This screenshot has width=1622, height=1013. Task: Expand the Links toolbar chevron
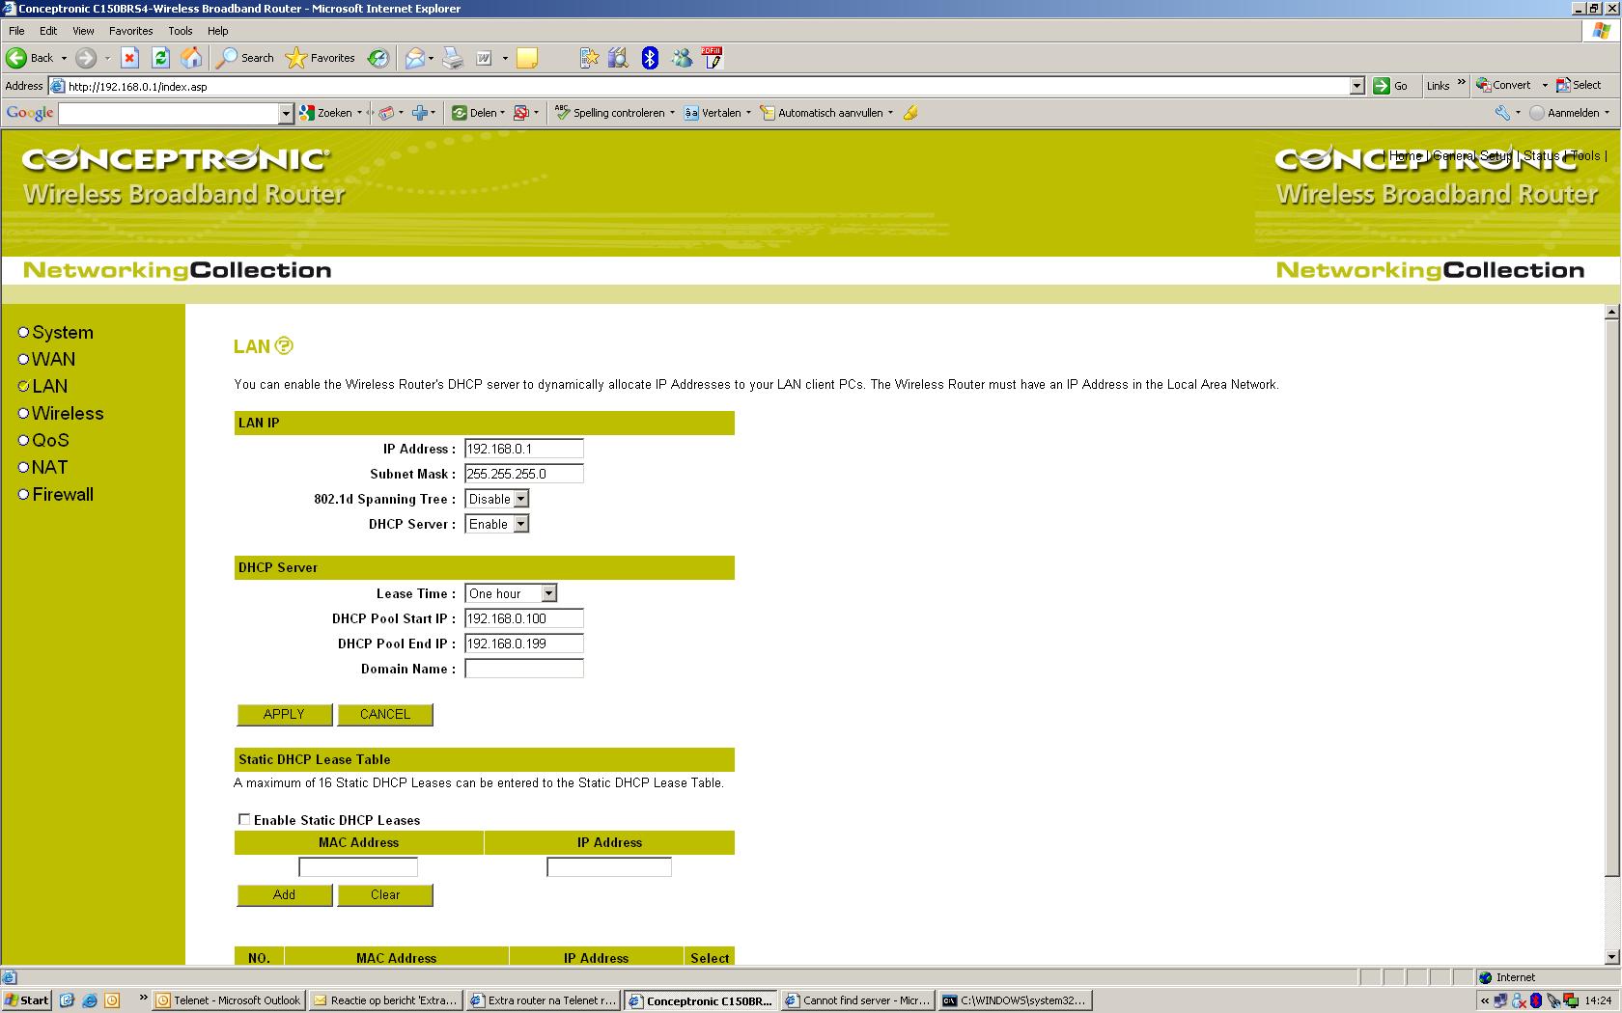click(1462, 83)
